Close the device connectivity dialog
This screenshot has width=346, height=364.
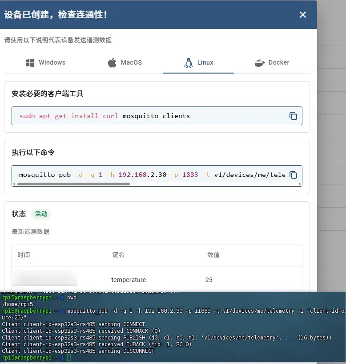coord(303,15)
